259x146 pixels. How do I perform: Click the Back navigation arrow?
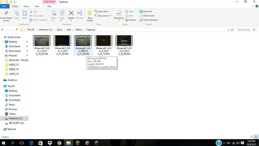click(2, 30)
